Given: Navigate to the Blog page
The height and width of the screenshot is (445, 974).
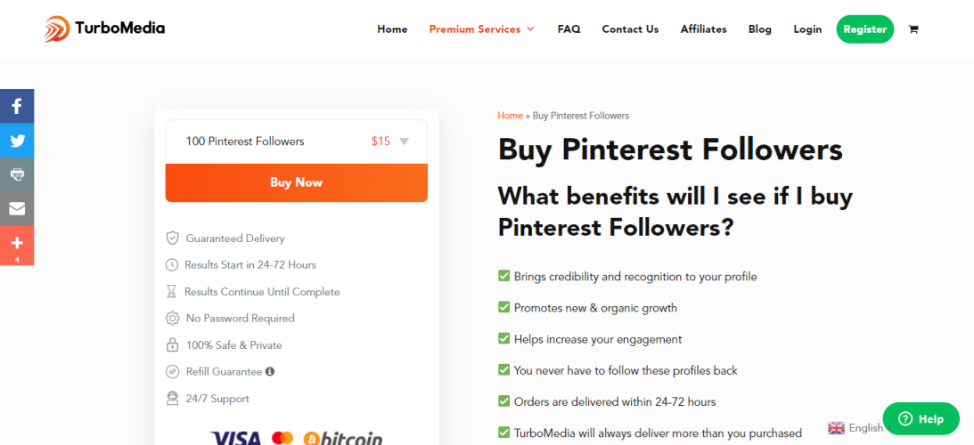Looking at the screenshot, I should [x=760, y=29].
